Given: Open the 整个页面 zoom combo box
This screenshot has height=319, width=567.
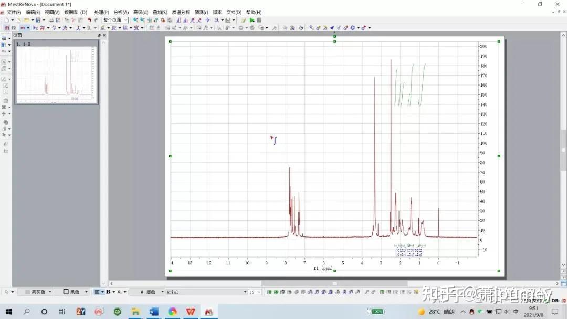Looking at the screenshot, I should (x=115, y=20).
